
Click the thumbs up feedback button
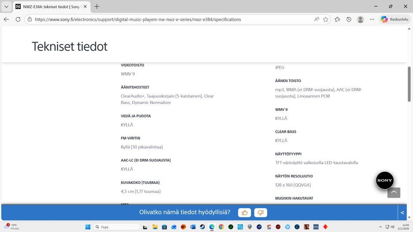pyautogui.click(x=244, y=213)
